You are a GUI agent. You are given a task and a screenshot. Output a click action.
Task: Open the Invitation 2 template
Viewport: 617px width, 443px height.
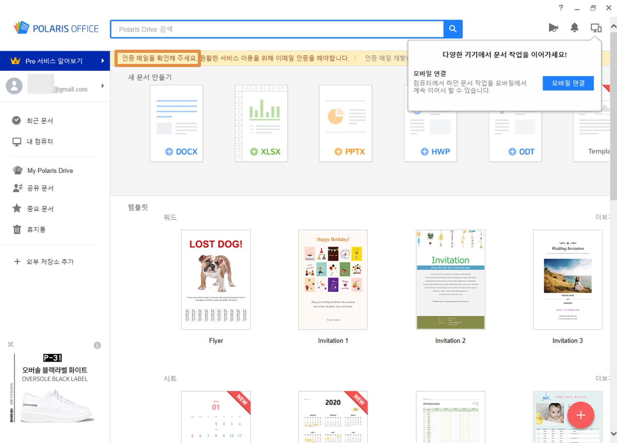(450, 280)
